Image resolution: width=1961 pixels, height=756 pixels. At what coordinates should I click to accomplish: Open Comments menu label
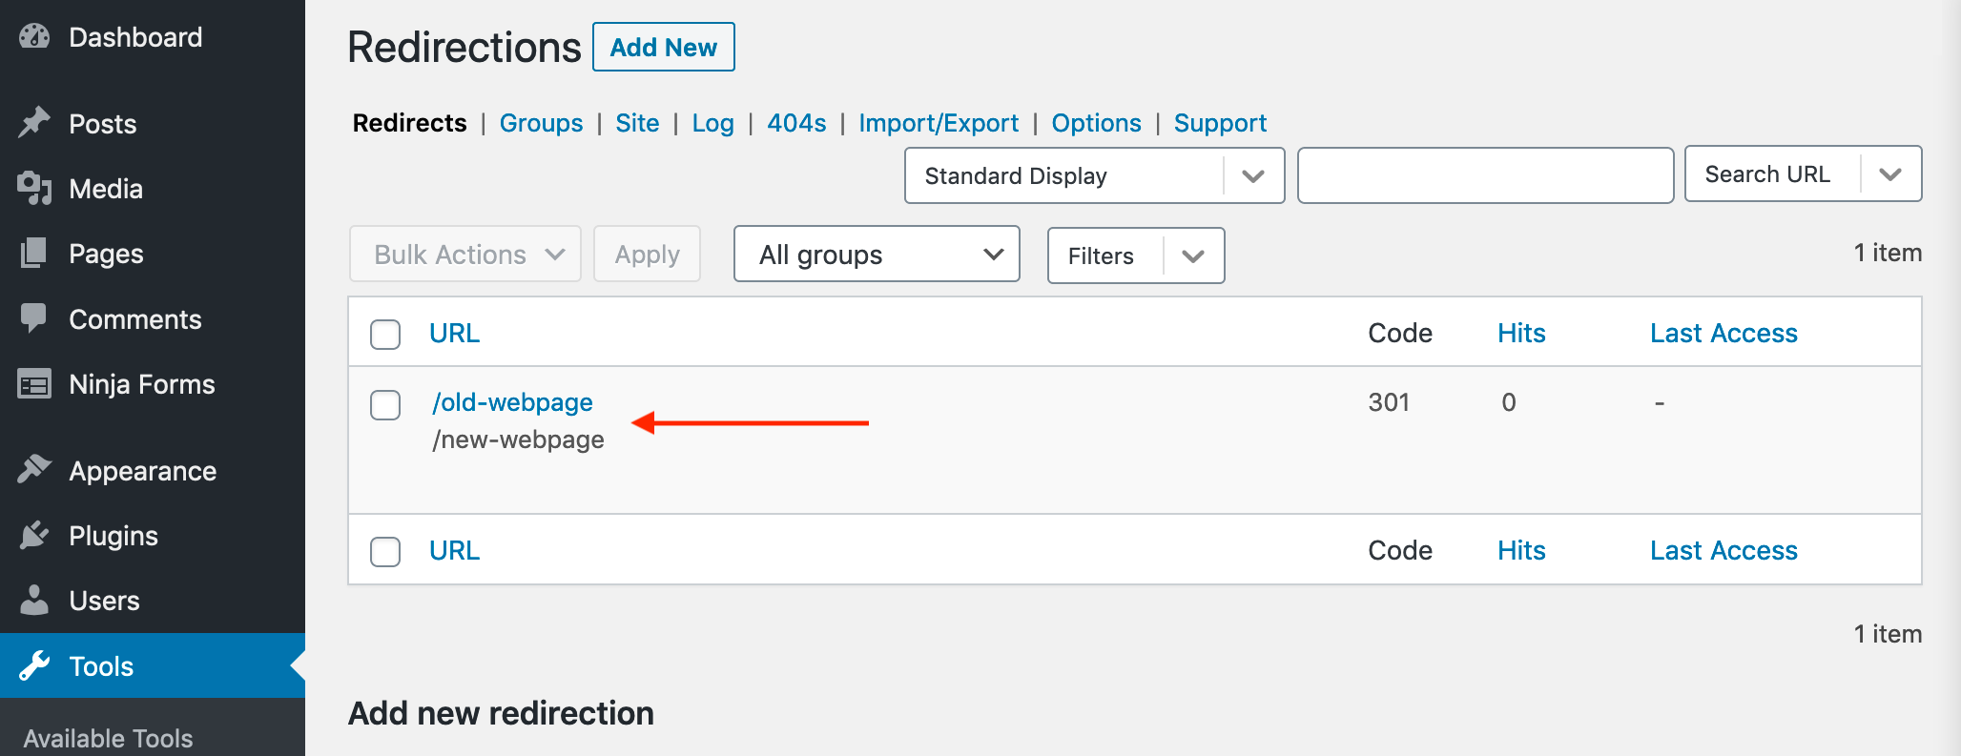pos(135,319)
